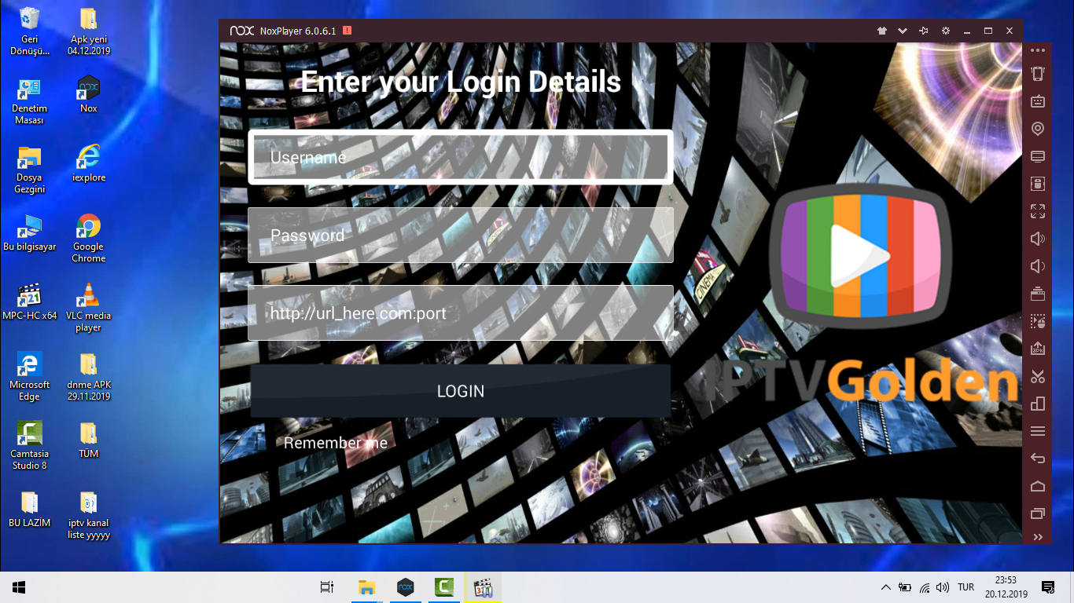Open Task View on the taskbar
This screenshot has height=603, width=1074.
click(327, 587)
